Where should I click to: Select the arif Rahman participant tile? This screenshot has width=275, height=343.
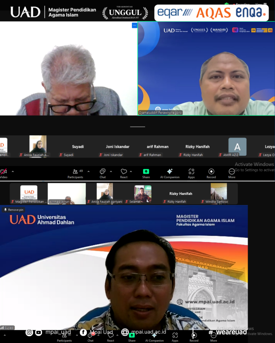[158, 147]
